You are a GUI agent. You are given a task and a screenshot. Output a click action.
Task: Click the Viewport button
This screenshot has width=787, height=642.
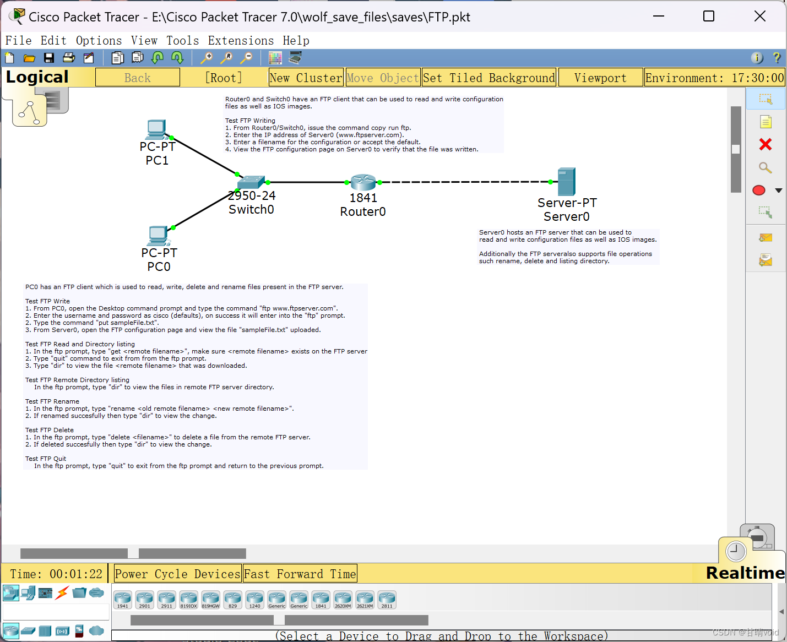[x=600, y=78]
